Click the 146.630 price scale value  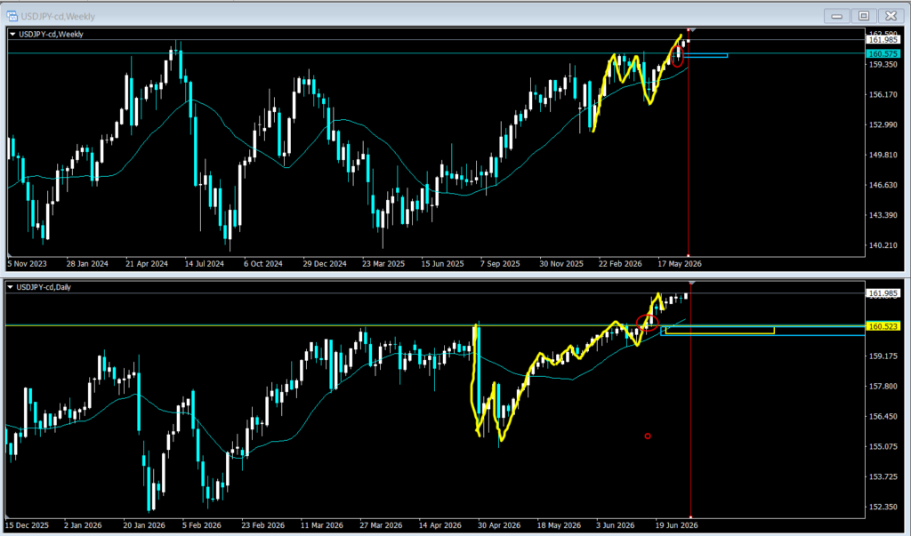(x=883, y=185)
